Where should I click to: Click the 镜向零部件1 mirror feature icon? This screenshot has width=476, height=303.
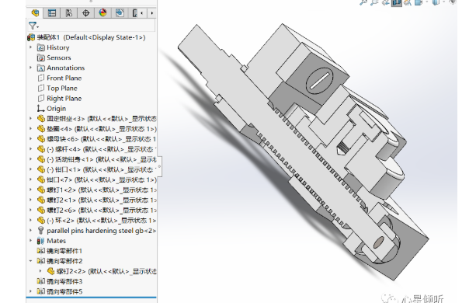[40, 251]
